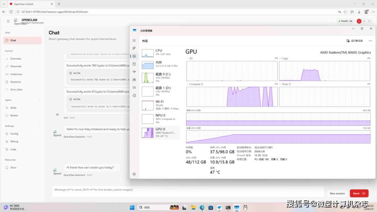
Task: Select the Startup apps icon in Task Manager
Action: coord(134,72)
